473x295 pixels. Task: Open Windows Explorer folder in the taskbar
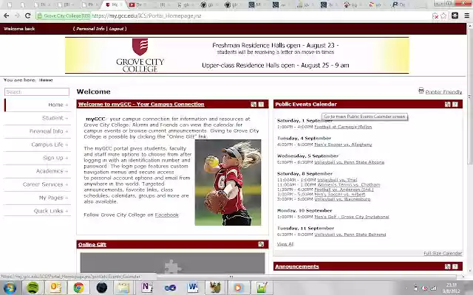pos(124,288)
